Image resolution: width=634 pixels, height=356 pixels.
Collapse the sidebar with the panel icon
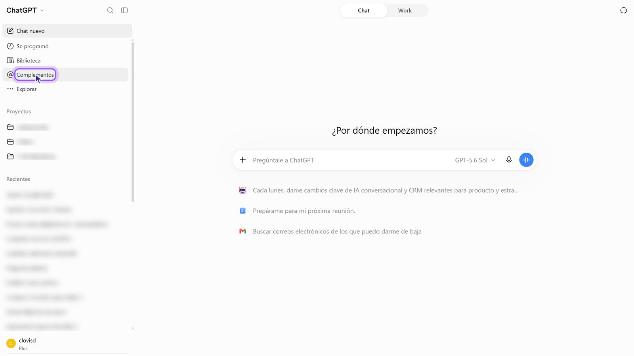(124, 10)
